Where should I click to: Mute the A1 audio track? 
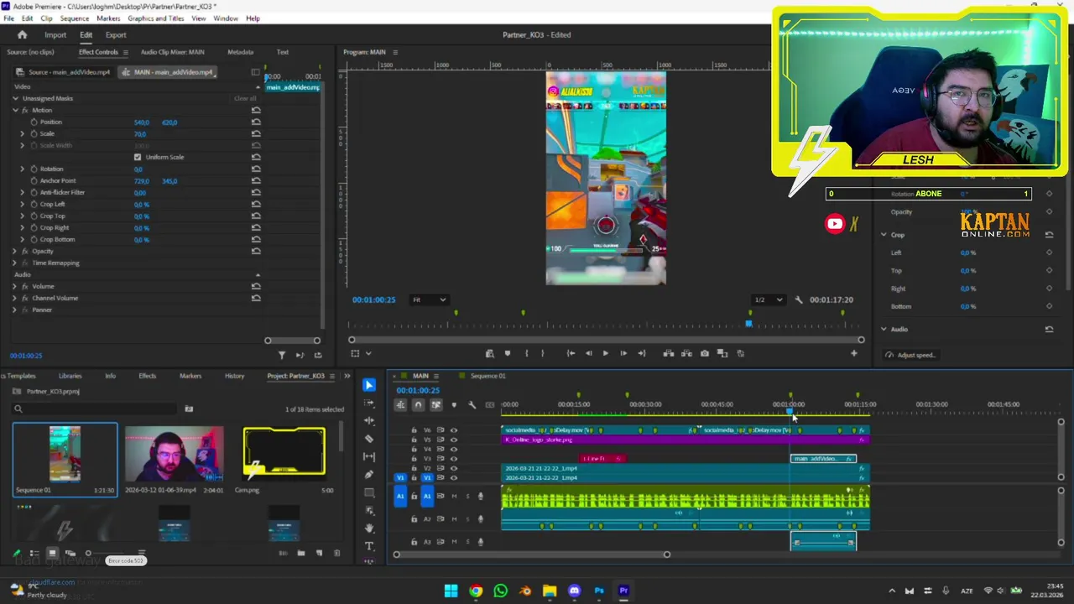pos(454,496)
